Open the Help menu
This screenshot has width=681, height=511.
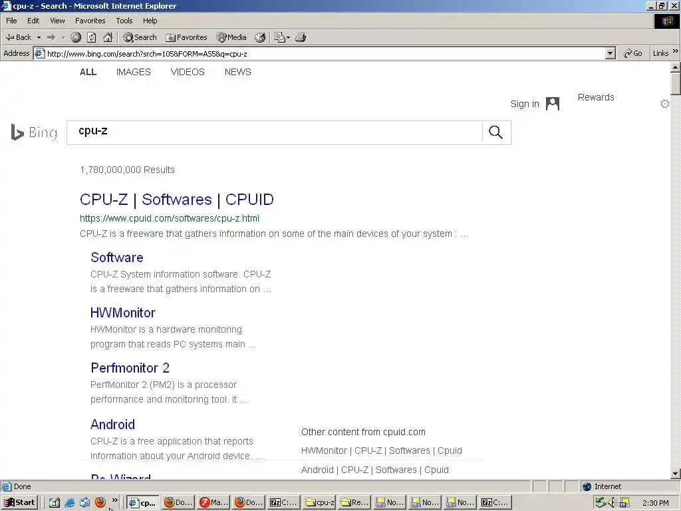coord(150,21)
